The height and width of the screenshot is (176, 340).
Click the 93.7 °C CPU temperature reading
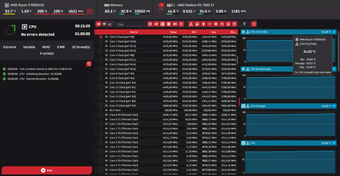tap(10, 11)
